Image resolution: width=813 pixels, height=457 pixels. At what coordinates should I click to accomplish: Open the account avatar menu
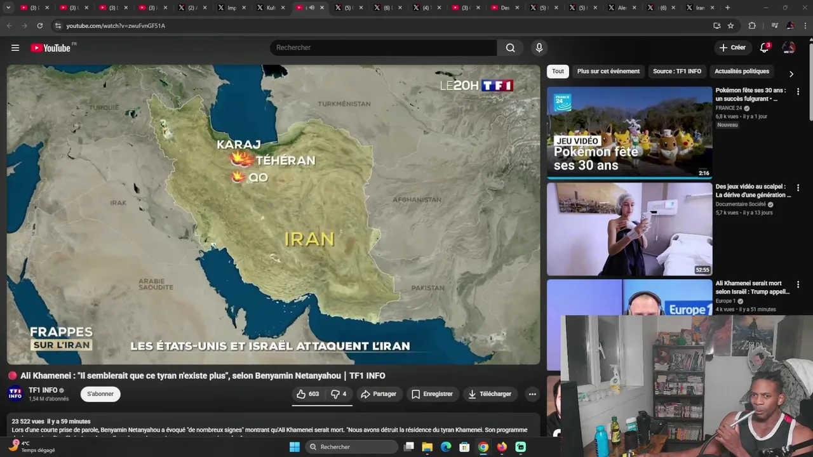click(789, 48)
